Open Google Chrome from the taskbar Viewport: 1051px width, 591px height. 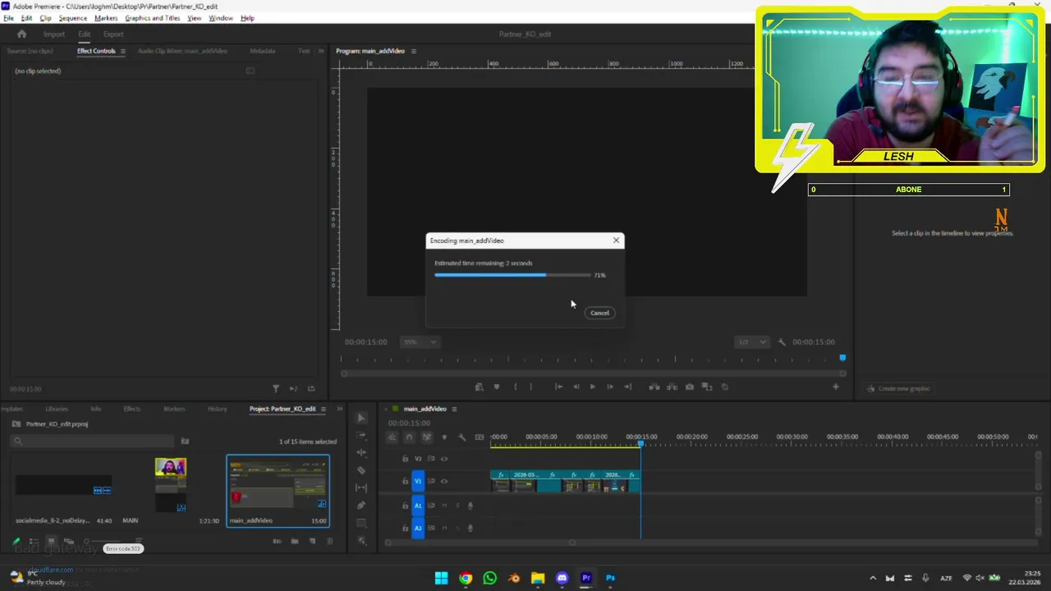coord(466,578)
